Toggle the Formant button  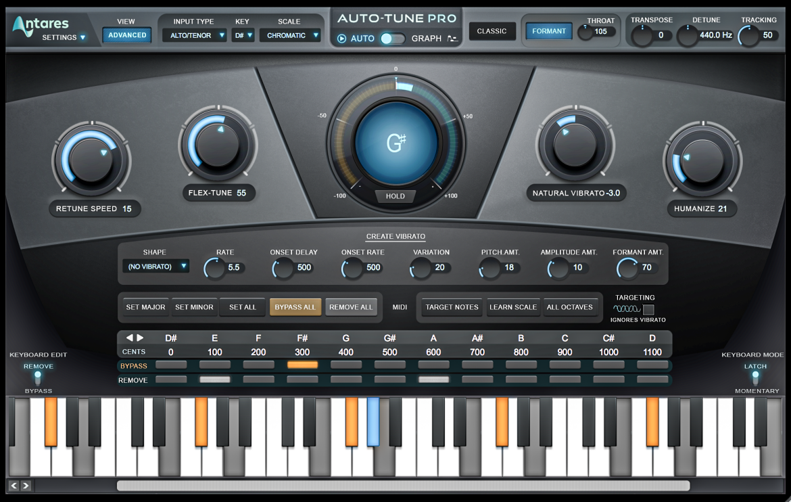(549, 31)
